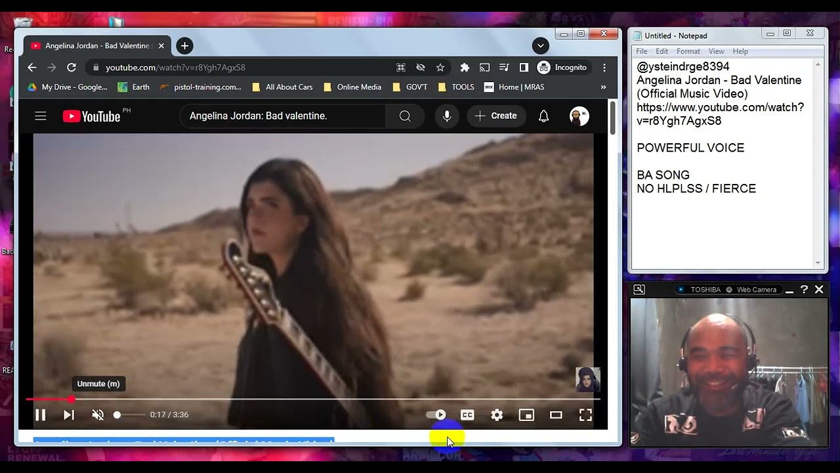The height and width of the screenshot is (473, 840).
Task: Go back with the browser back arrow
Action: pyautogui.click(x=32, y=67)
